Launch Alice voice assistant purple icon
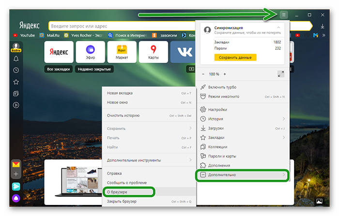The image size is (339, 216). 16,198
